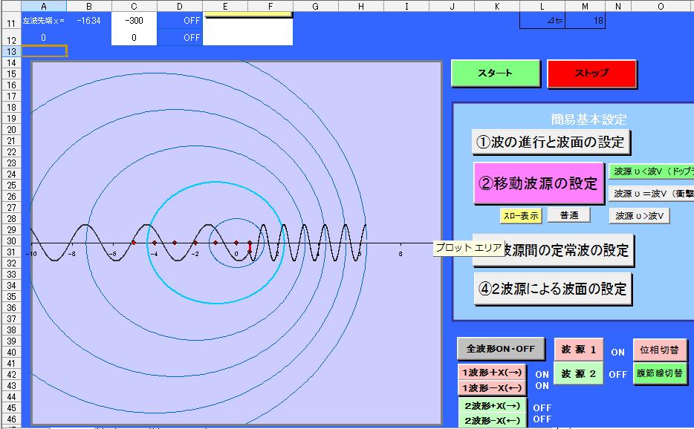Enable スロー表示 slow display
This screenshot has width=694, height=429.
pos(521,215)
